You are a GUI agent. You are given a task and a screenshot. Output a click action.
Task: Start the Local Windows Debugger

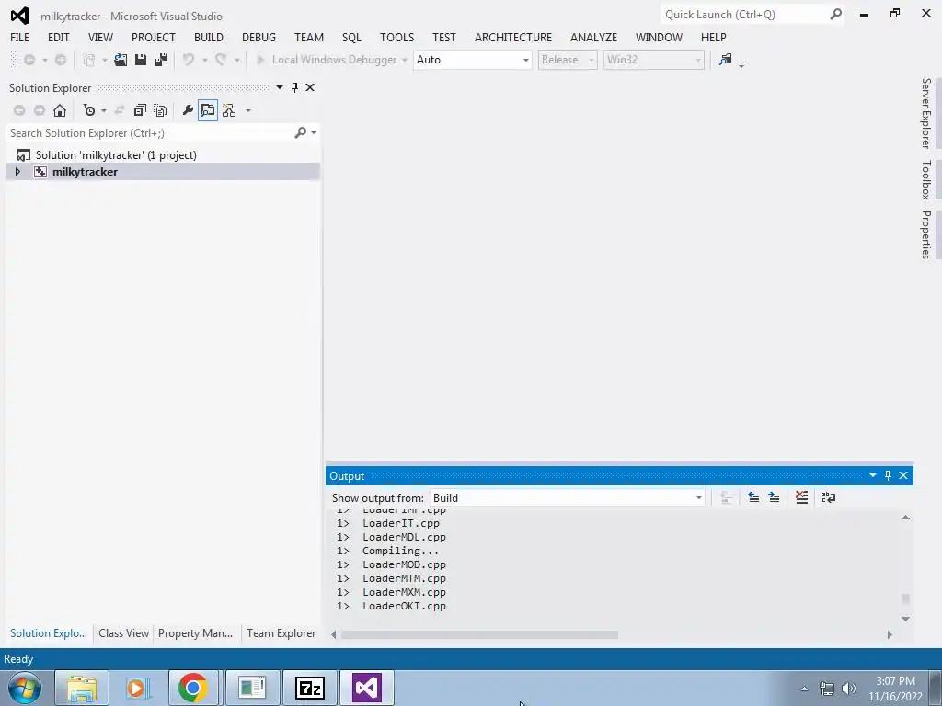pyautogui.click(x=327, y=60)
